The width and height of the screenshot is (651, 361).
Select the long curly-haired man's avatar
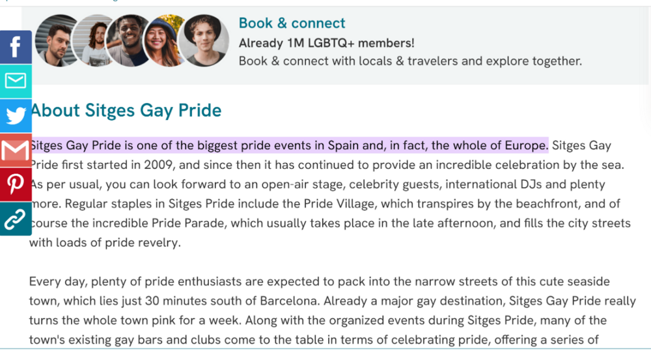(95, 40)
